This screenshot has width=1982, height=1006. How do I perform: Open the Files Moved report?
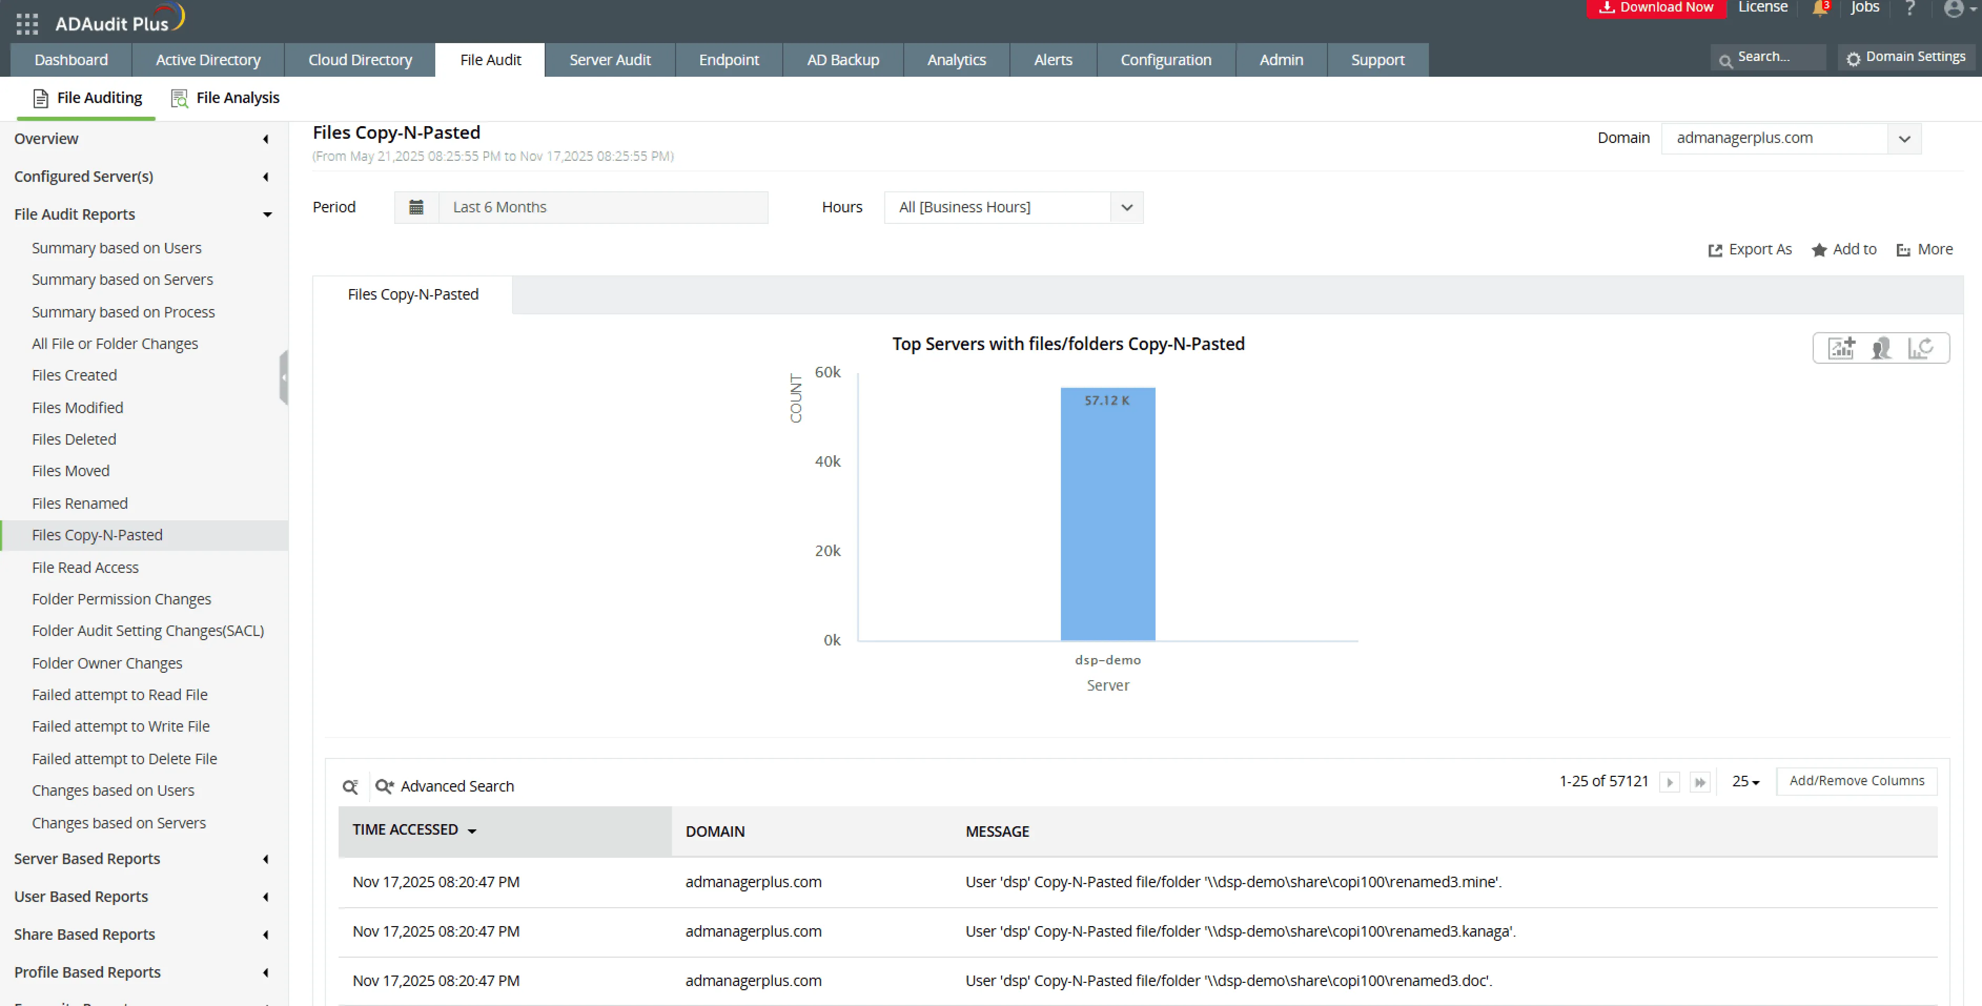pos(71,471)
